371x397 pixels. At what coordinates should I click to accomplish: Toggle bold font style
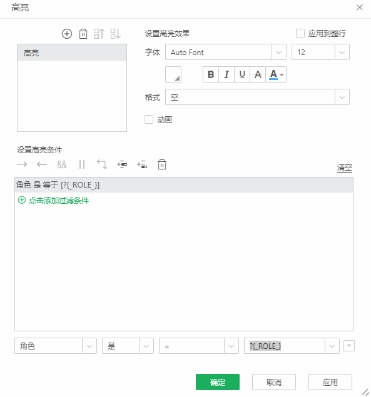coord(211,74)
